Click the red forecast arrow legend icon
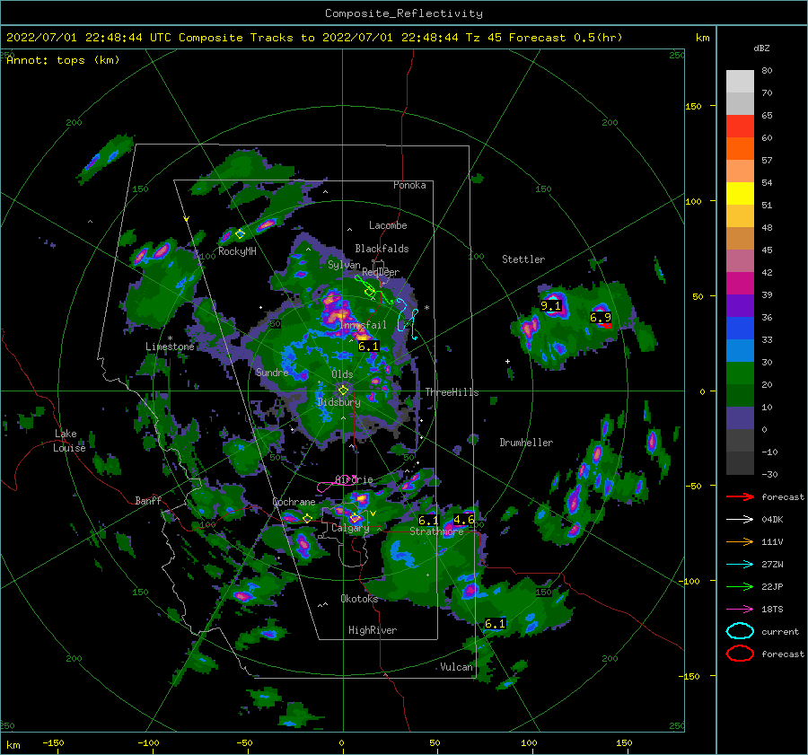The width and height of the screenshot is (808, 755). click(x=740, y=496)
